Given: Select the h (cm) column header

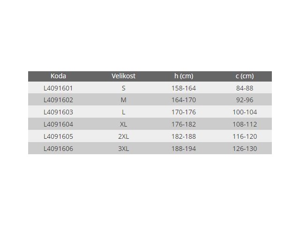Looking at the screenshot, I should tap(184, 76).
